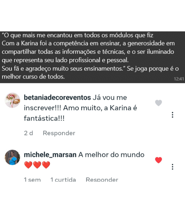This screenshot has width=185, height=200.
Task: Click the '1 sem' comment timestamp
Action: pyautogui.click(x=32, y=180)
